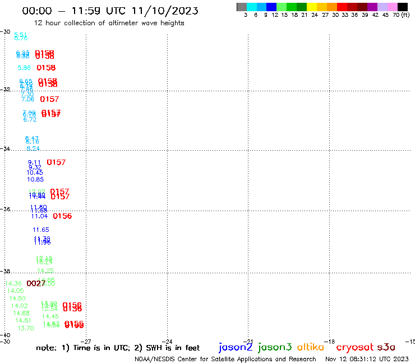Click the black swatch at the legend's end
This screenshot has height=364, width=415.
pyautogui.click(x=402, y=7)
